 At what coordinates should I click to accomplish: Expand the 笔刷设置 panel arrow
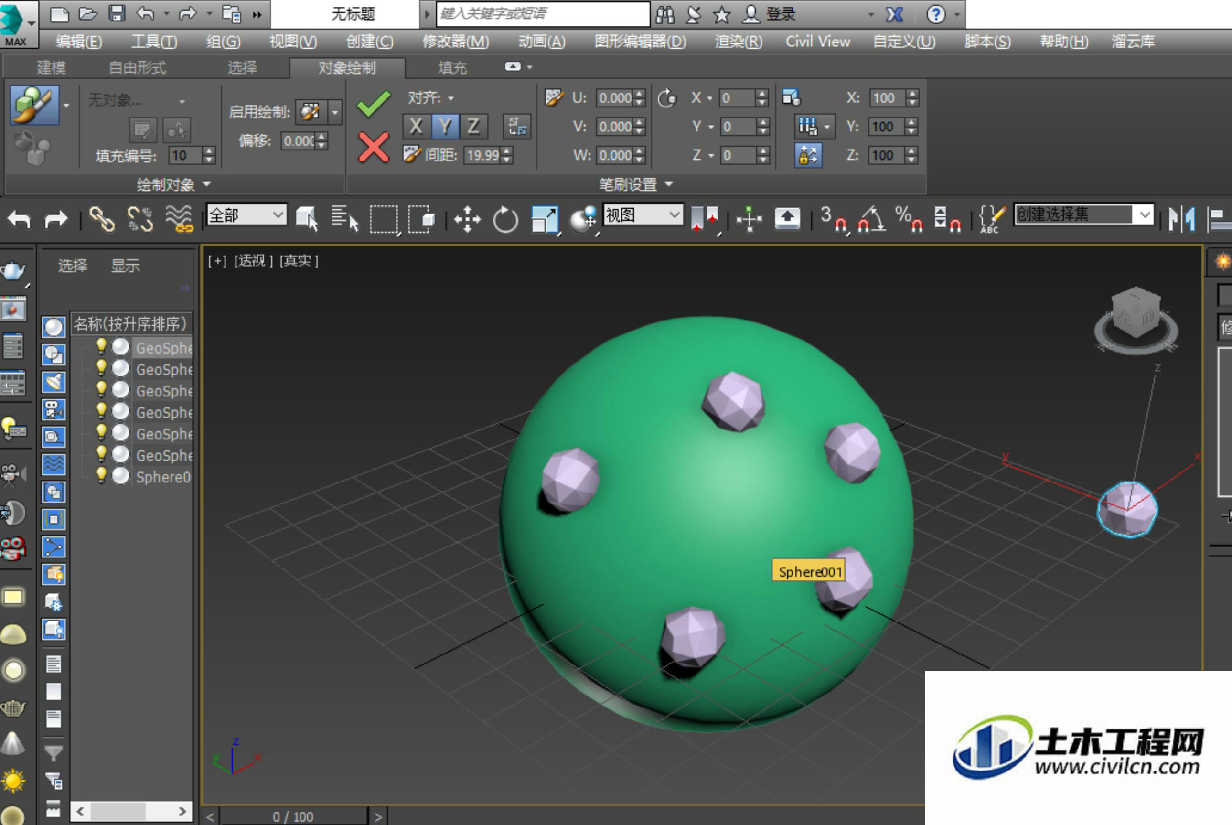(669, 183)
